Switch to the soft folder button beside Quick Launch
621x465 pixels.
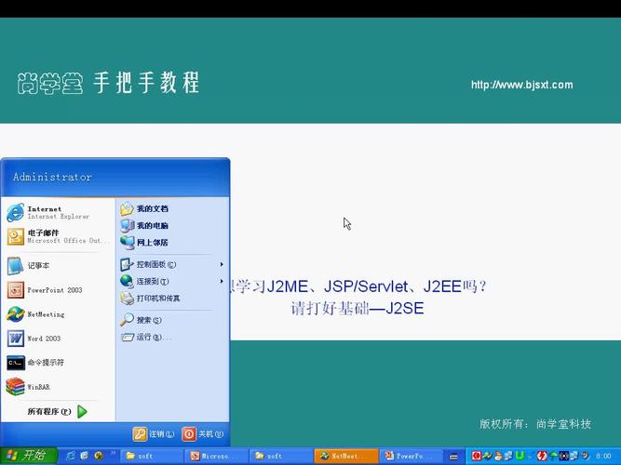point(151,456)
